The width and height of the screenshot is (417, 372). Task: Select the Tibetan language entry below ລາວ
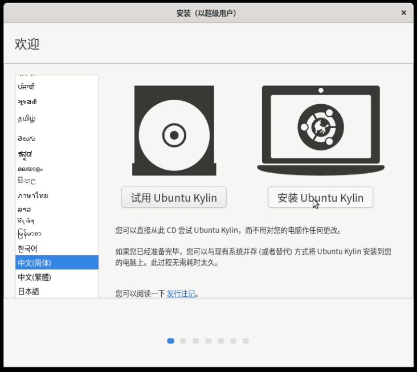point(57,221)
